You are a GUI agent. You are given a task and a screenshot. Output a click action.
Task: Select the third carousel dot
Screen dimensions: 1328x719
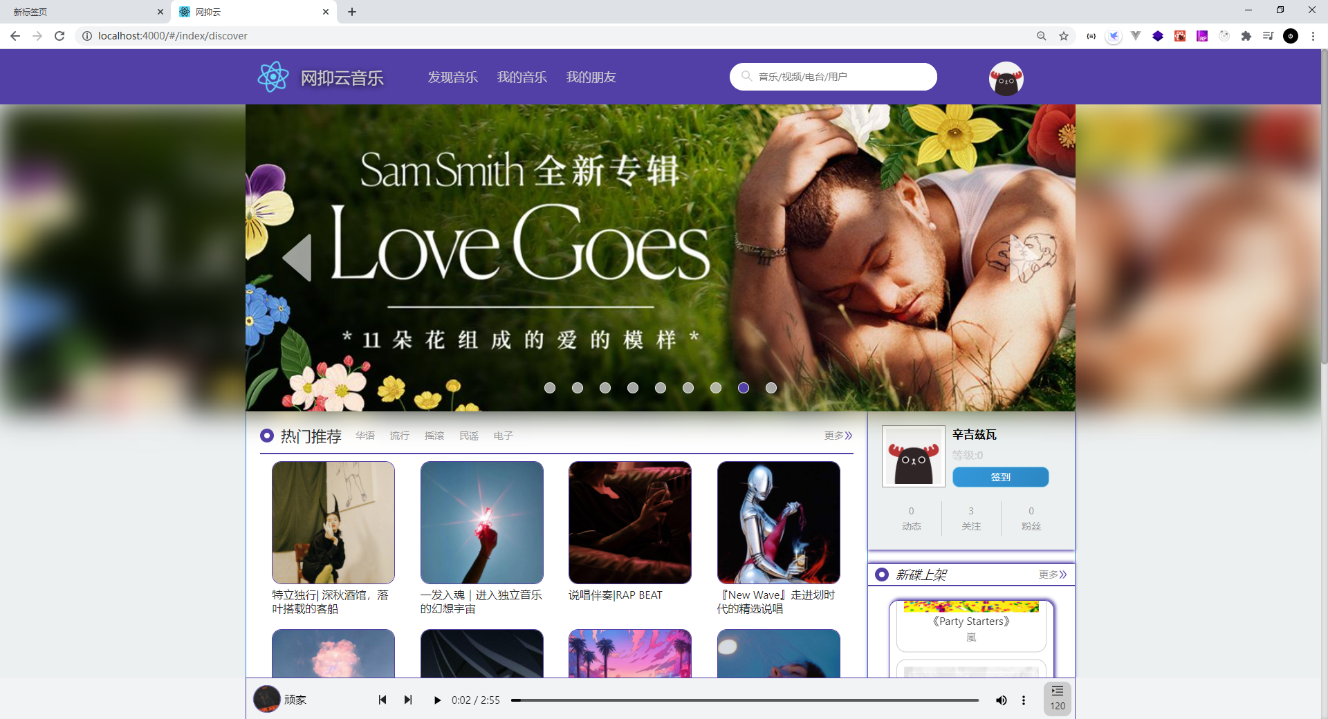[605, 388]
